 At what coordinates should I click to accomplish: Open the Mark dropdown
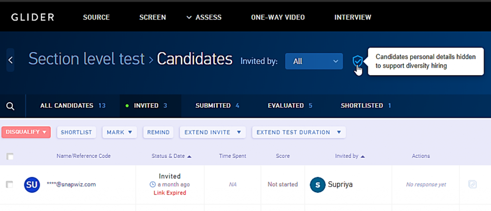[119, 132]
